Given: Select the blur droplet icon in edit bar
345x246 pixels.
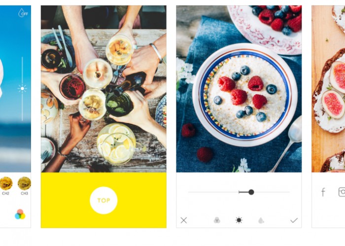Looking at the screenshot, I should pos(261,220).
